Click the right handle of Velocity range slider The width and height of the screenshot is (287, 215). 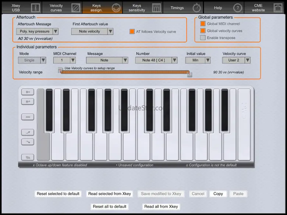point(189,74)
